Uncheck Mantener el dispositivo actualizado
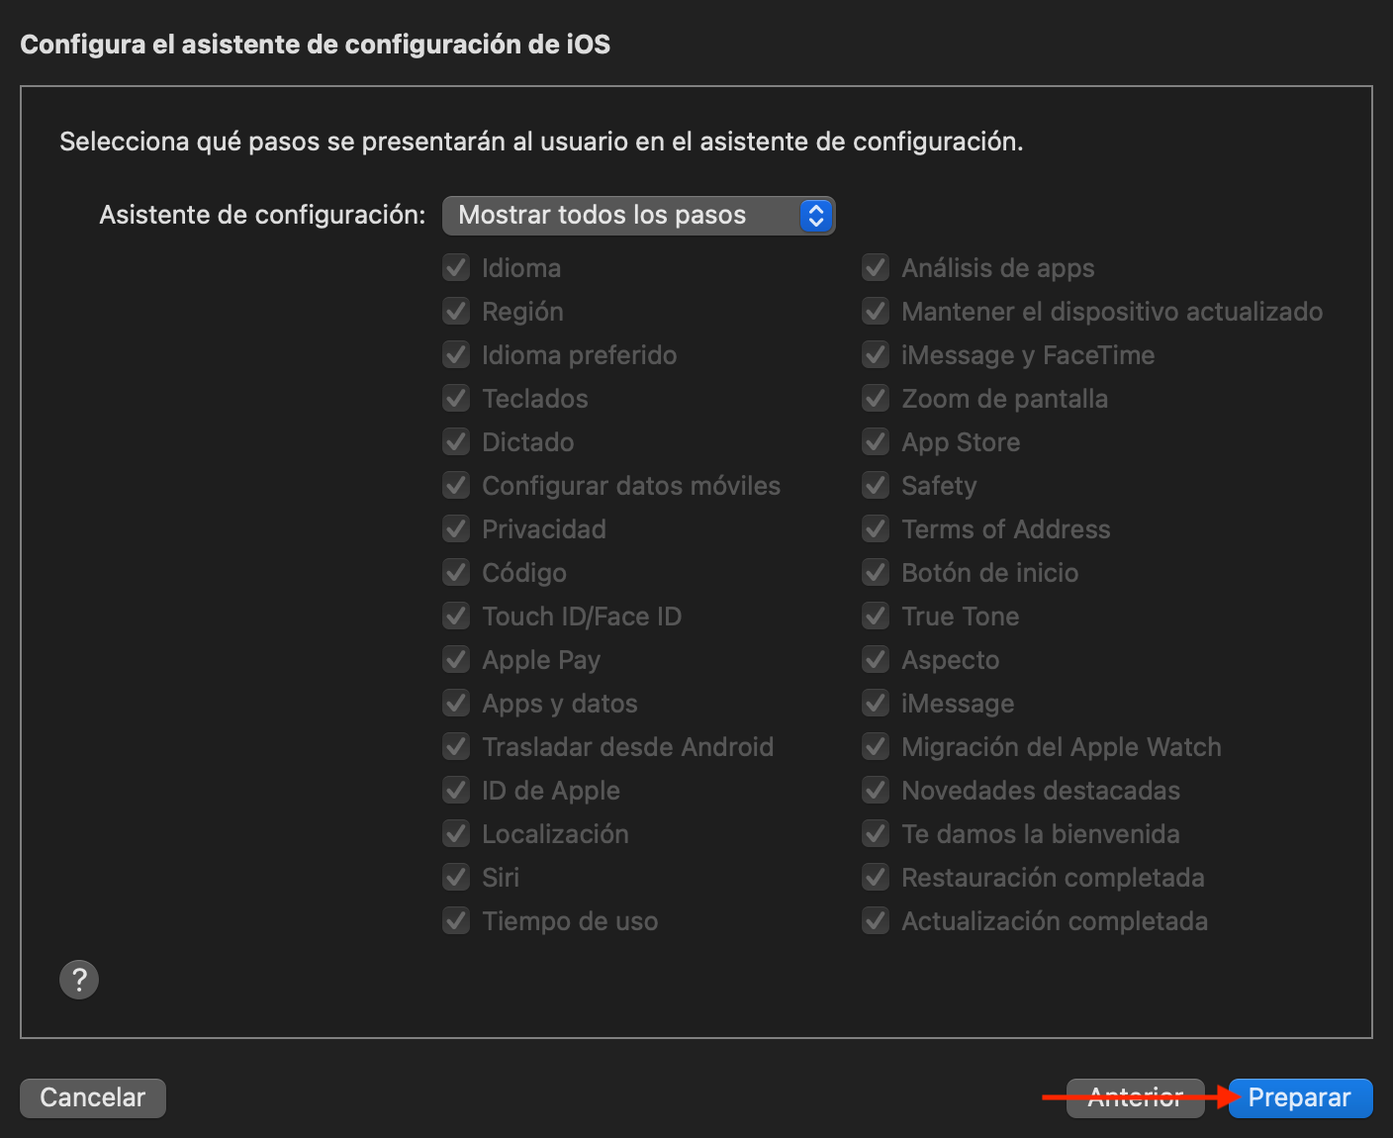Viewport: 1393px width, 1138px height. [876, 312]
